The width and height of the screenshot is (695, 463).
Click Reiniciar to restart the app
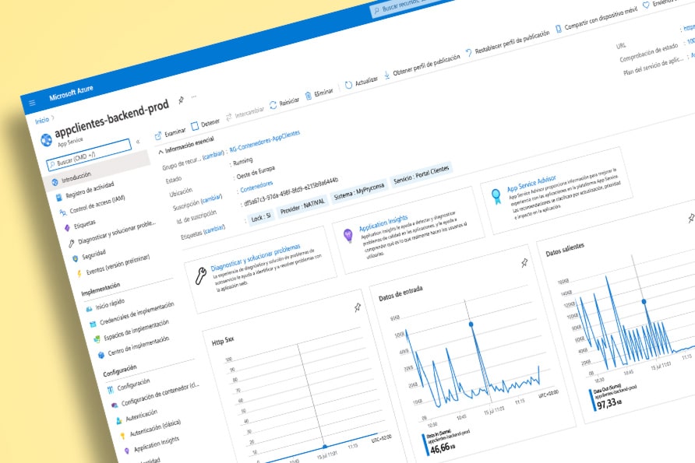[x=284, y=103]
